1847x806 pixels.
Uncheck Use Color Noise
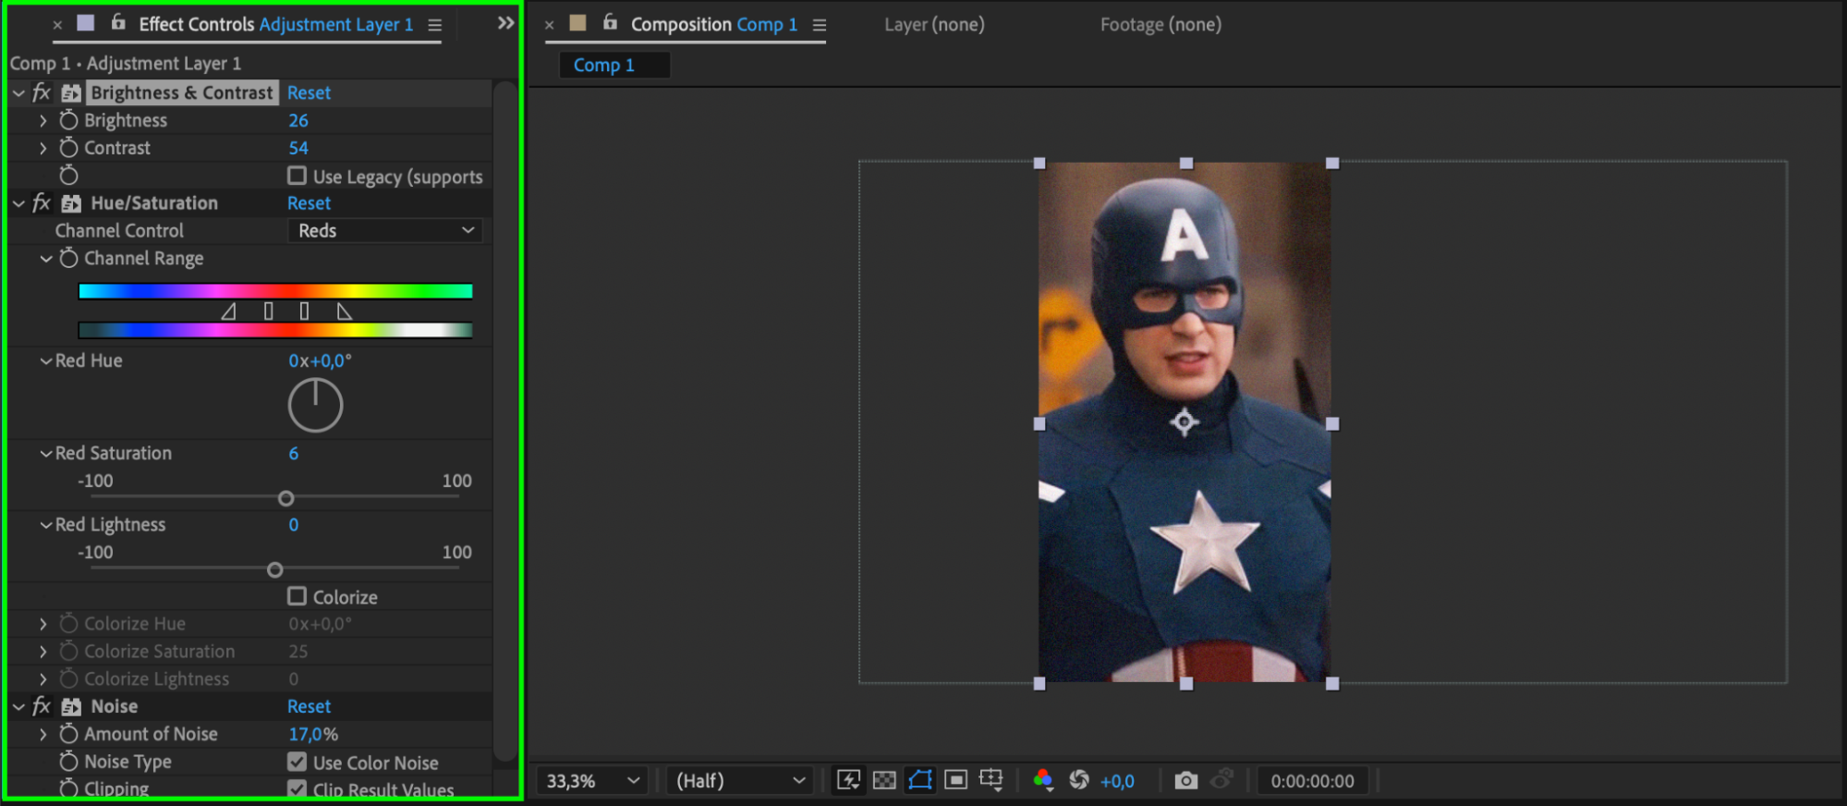click(x=297, y=762)
